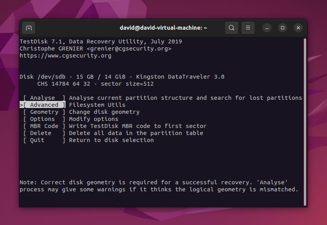The width and height of the screenshot is (327, 225).
Task: Click 'Change disk geometry' description
Action: coord(104,112)
